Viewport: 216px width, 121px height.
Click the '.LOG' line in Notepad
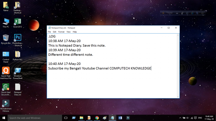(52, 36)
